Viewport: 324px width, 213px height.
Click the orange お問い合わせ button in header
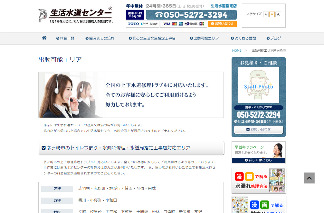pyautogui.click(x=222, y=24)
